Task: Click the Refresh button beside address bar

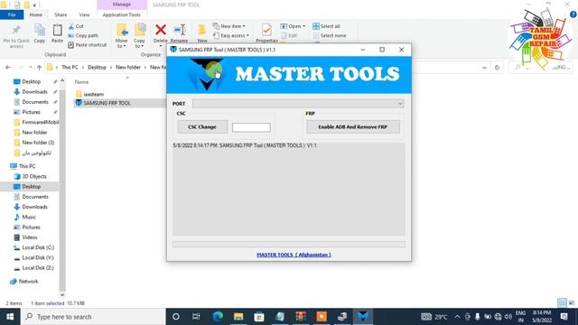Action: pyautogui.click(x=497, y=68)
